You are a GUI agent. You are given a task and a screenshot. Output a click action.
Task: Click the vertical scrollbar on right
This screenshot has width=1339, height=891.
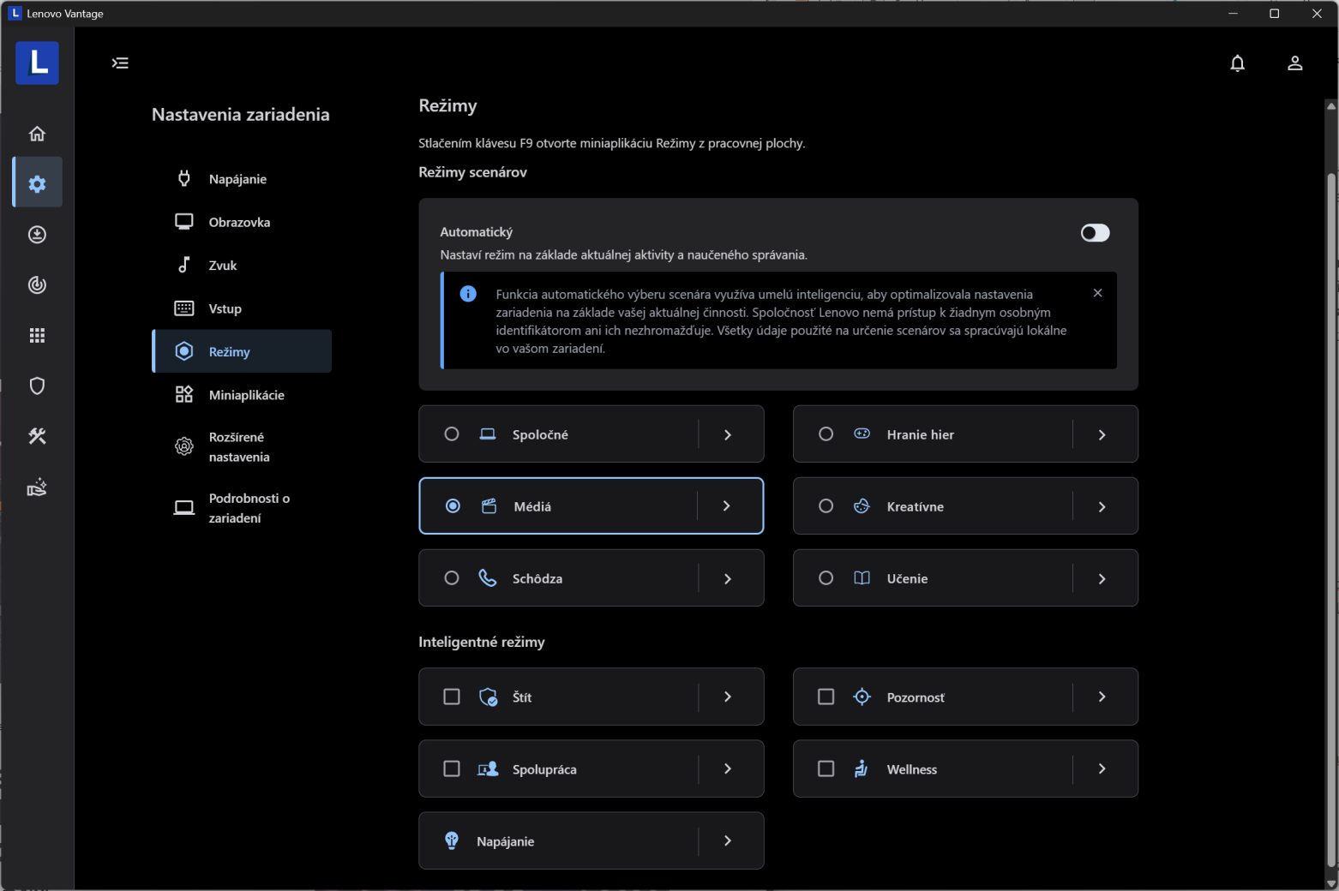coord(1330,514)
